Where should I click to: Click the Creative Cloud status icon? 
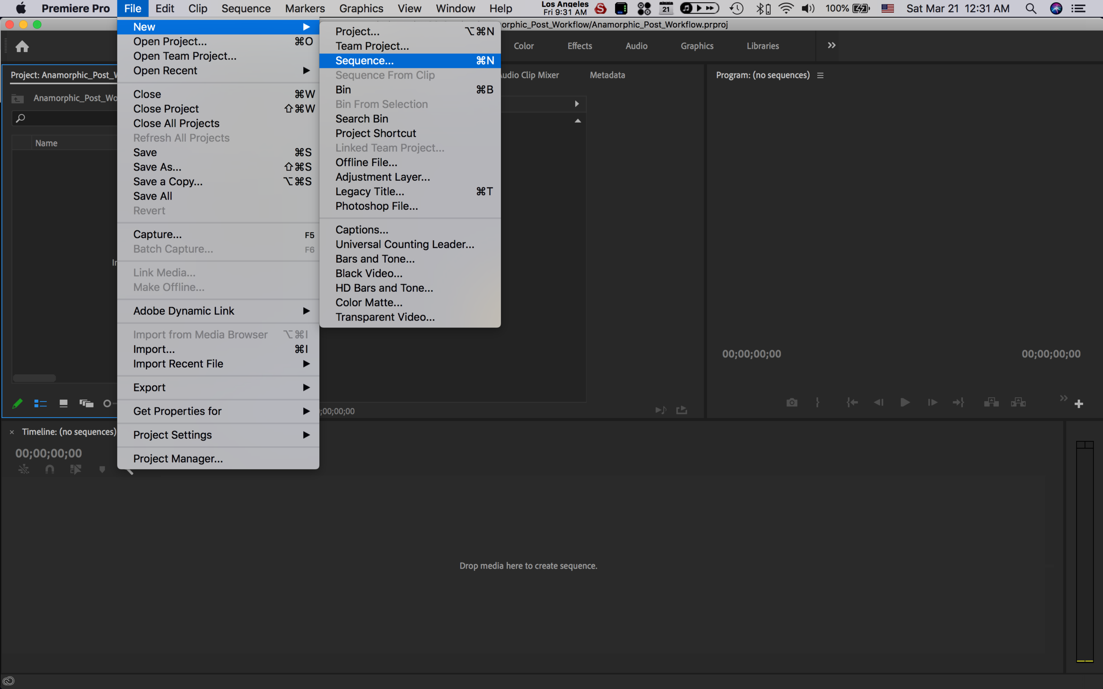(x=9, y=681)
